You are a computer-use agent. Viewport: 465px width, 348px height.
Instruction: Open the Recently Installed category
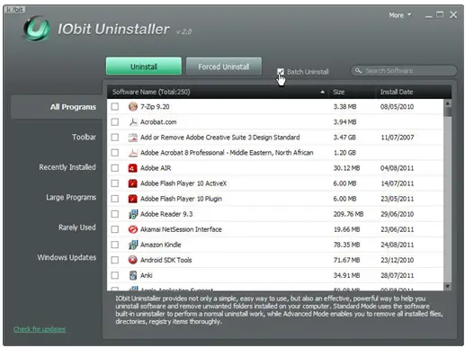pos(67,167)
